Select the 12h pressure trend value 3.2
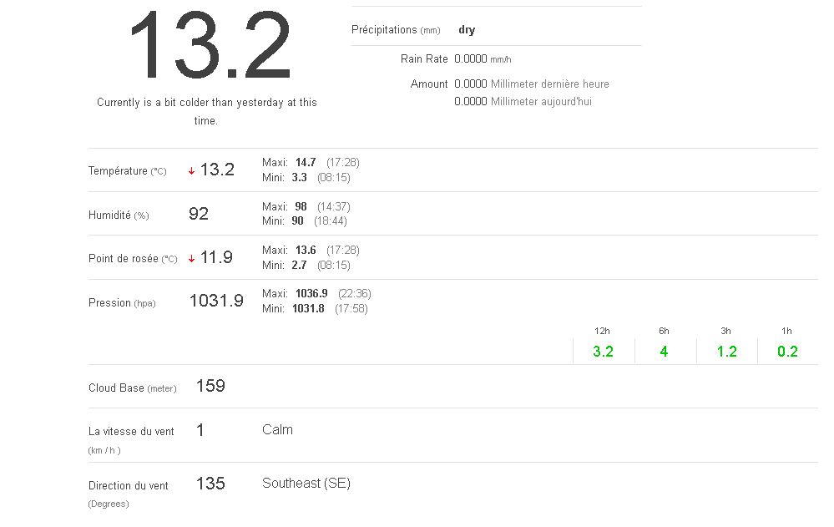This screenshot has height=527, width=834. click(603, 352)
